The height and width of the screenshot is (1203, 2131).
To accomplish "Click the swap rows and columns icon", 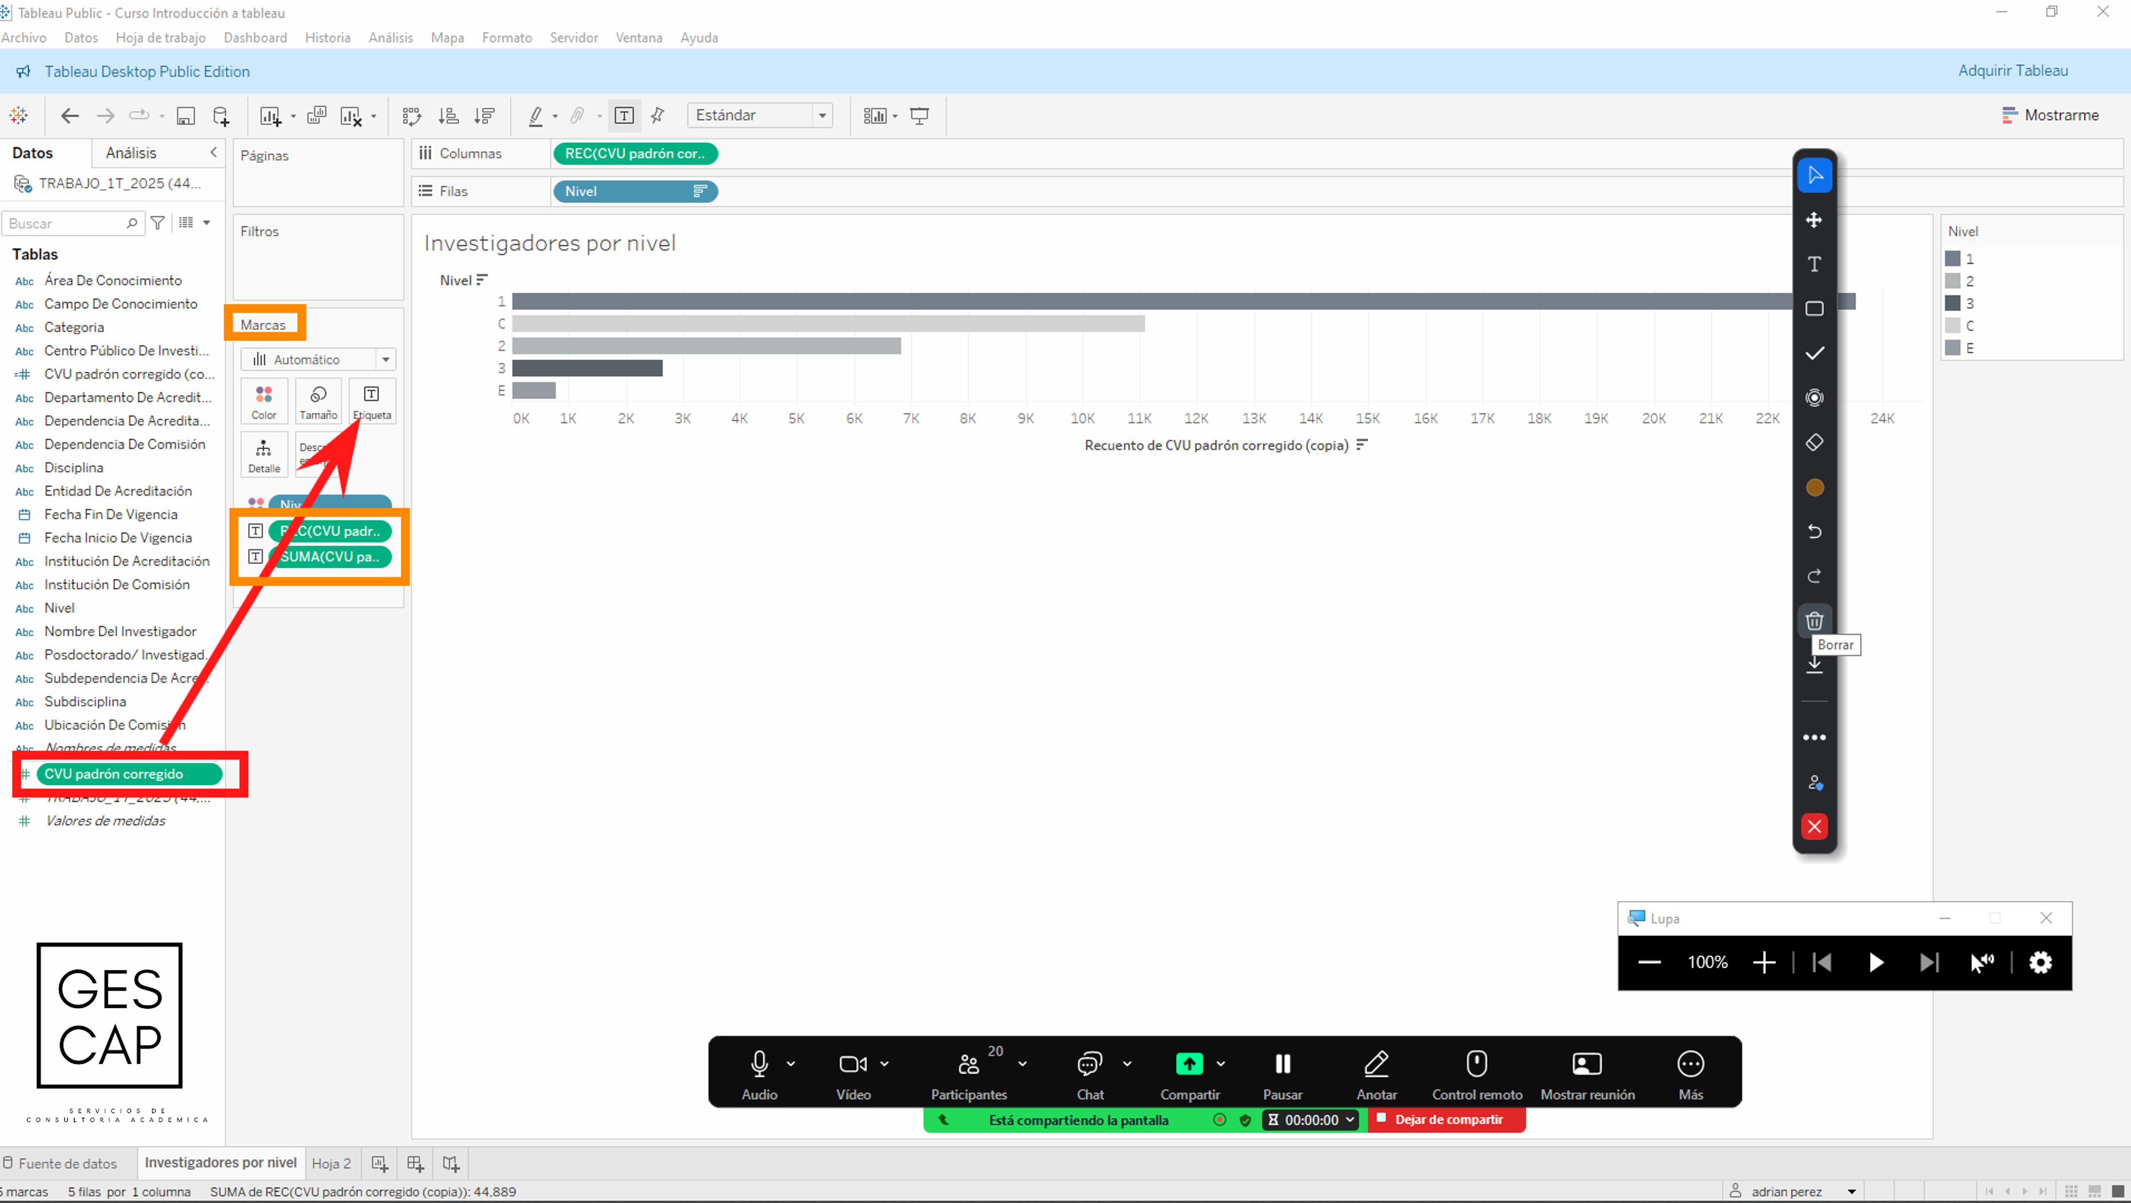I will [411, 116].
